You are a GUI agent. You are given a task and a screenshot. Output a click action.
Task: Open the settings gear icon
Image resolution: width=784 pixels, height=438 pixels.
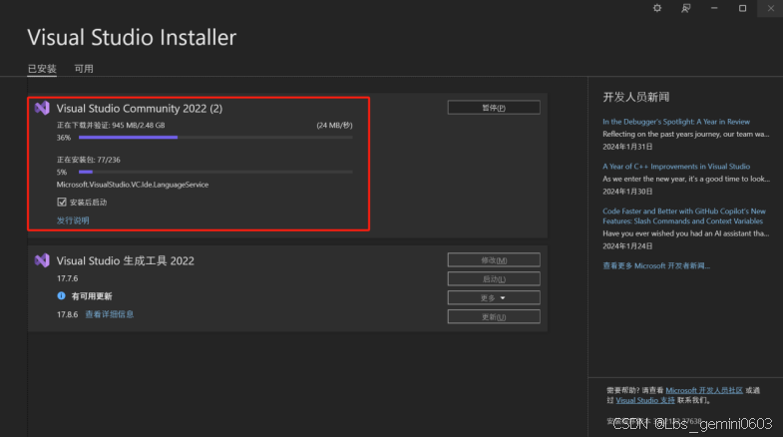657,8
